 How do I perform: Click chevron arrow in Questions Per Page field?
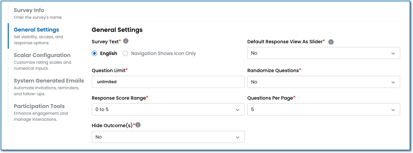393,110
